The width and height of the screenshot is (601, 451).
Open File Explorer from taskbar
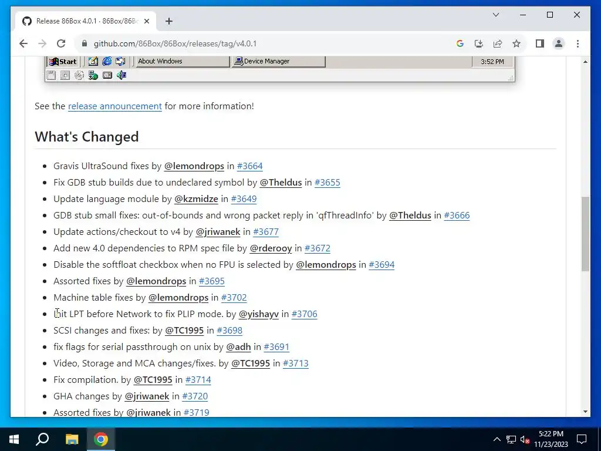(72, 439)
